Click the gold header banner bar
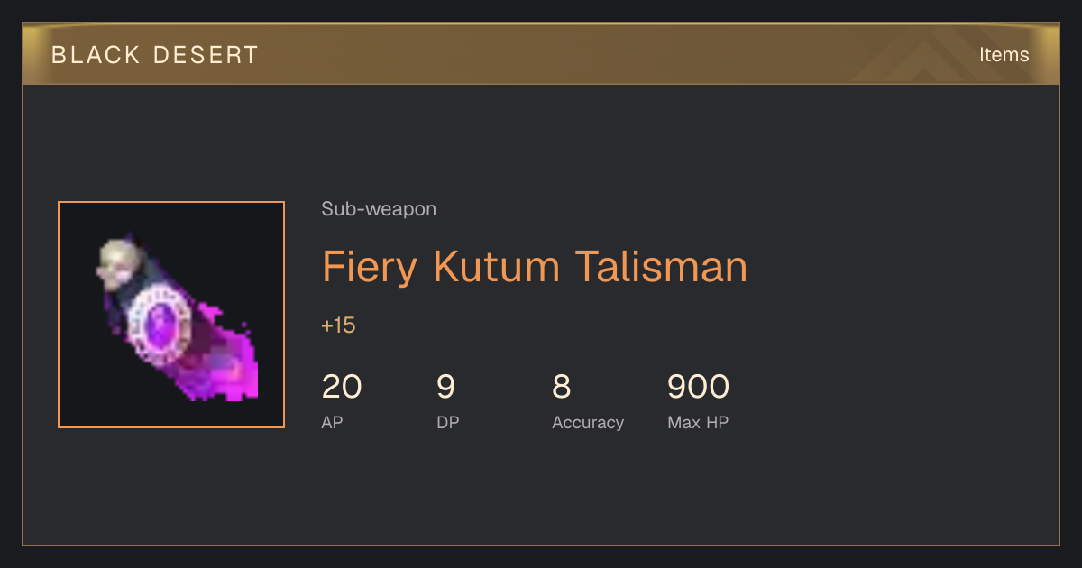Image resolution: width=1082 pixels, height=568 pixels. coord(541,55)
